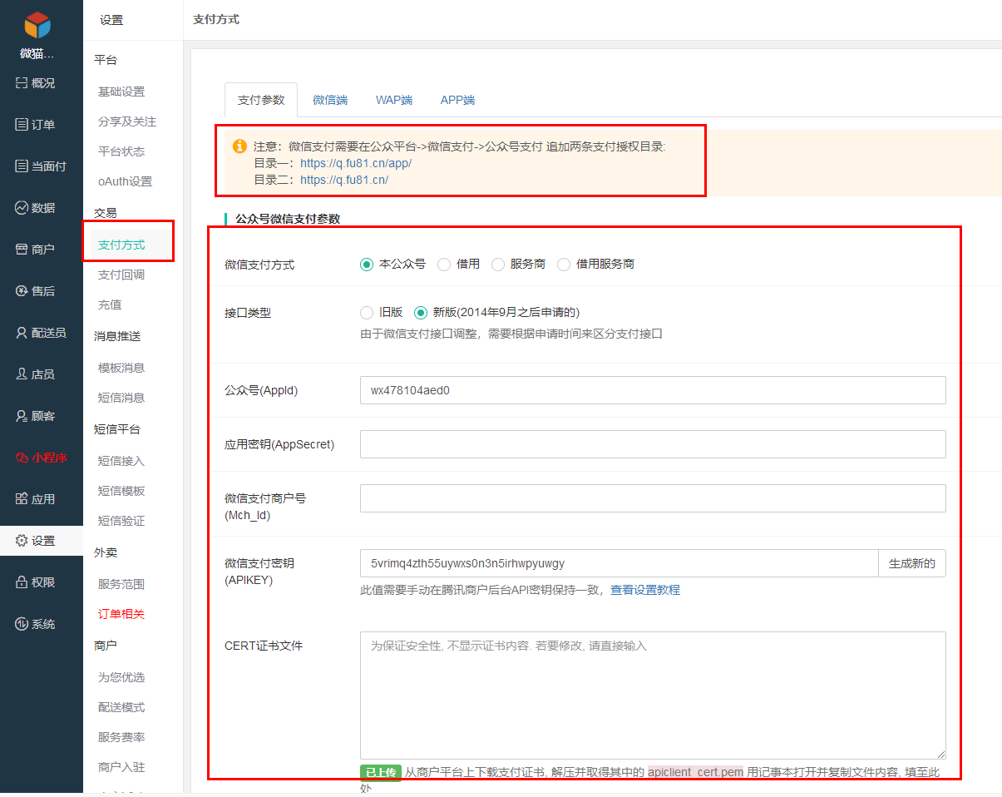Select 借用 payment method radio
This screenshot has height=797, width=1002.
[444, 265]
